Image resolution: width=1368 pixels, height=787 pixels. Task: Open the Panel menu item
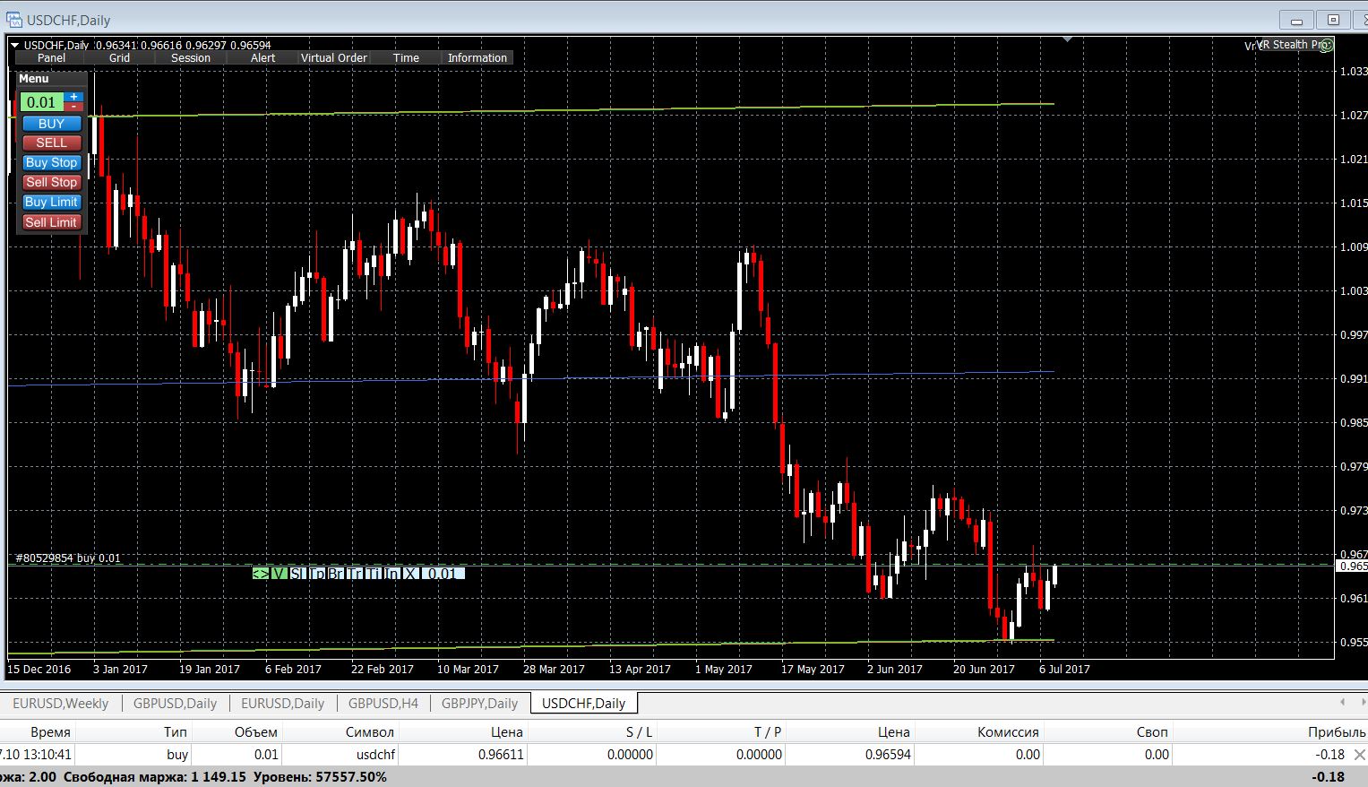click(51, 57)
